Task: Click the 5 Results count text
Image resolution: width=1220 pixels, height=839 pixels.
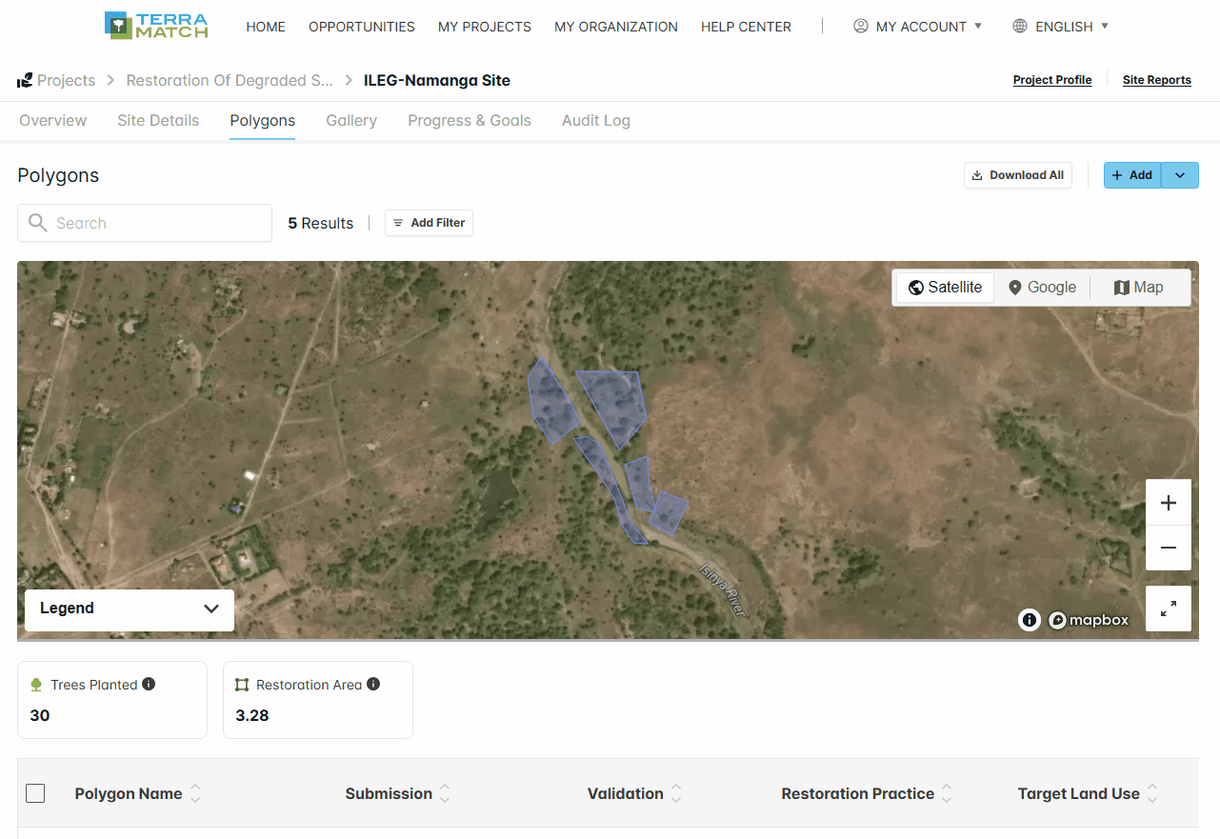Action: pyautogui.click(x=321, y=223)
